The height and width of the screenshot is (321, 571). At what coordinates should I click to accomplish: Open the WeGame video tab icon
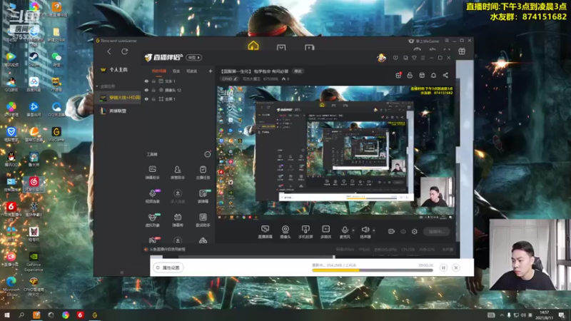(x=309, y=47)
